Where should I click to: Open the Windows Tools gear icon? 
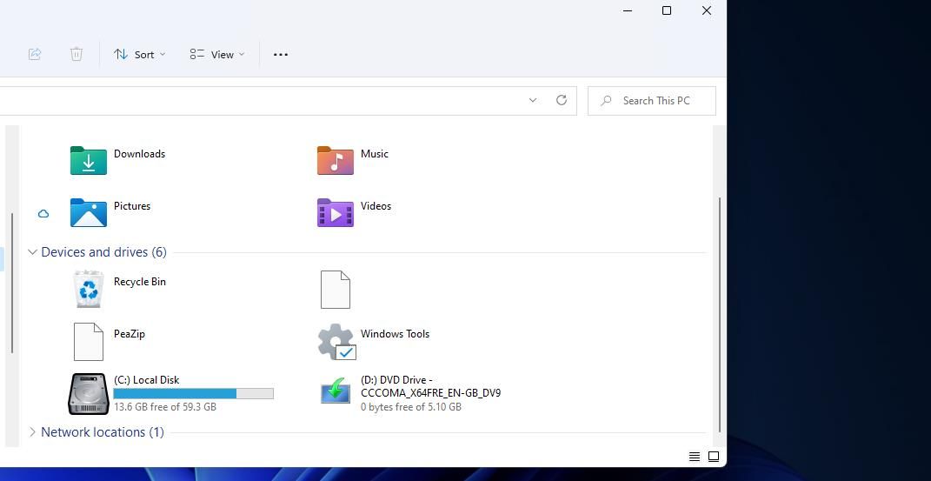pyautogui.click(x=336, y=342)
